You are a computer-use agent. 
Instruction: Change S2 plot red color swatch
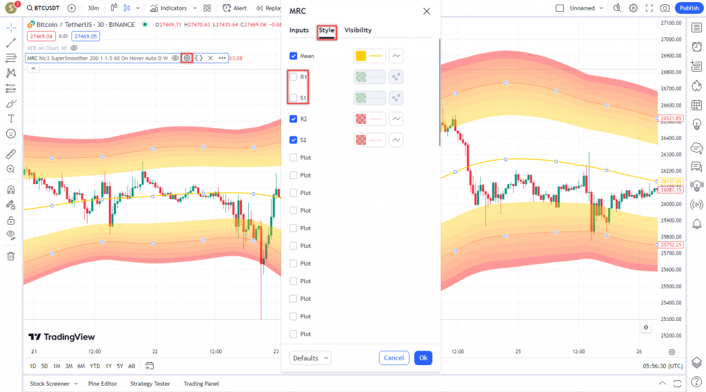pyautogui.click(x=361, y=140)
